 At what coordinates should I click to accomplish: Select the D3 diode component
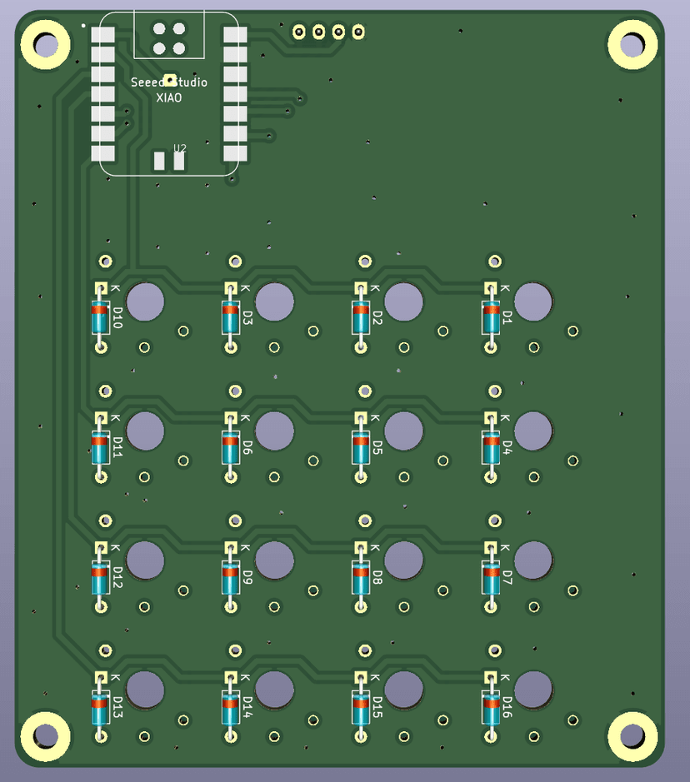pos(231,318)
